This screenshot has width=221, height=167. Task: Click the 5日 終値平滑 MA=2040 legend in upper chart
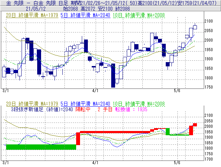point(85,15)
